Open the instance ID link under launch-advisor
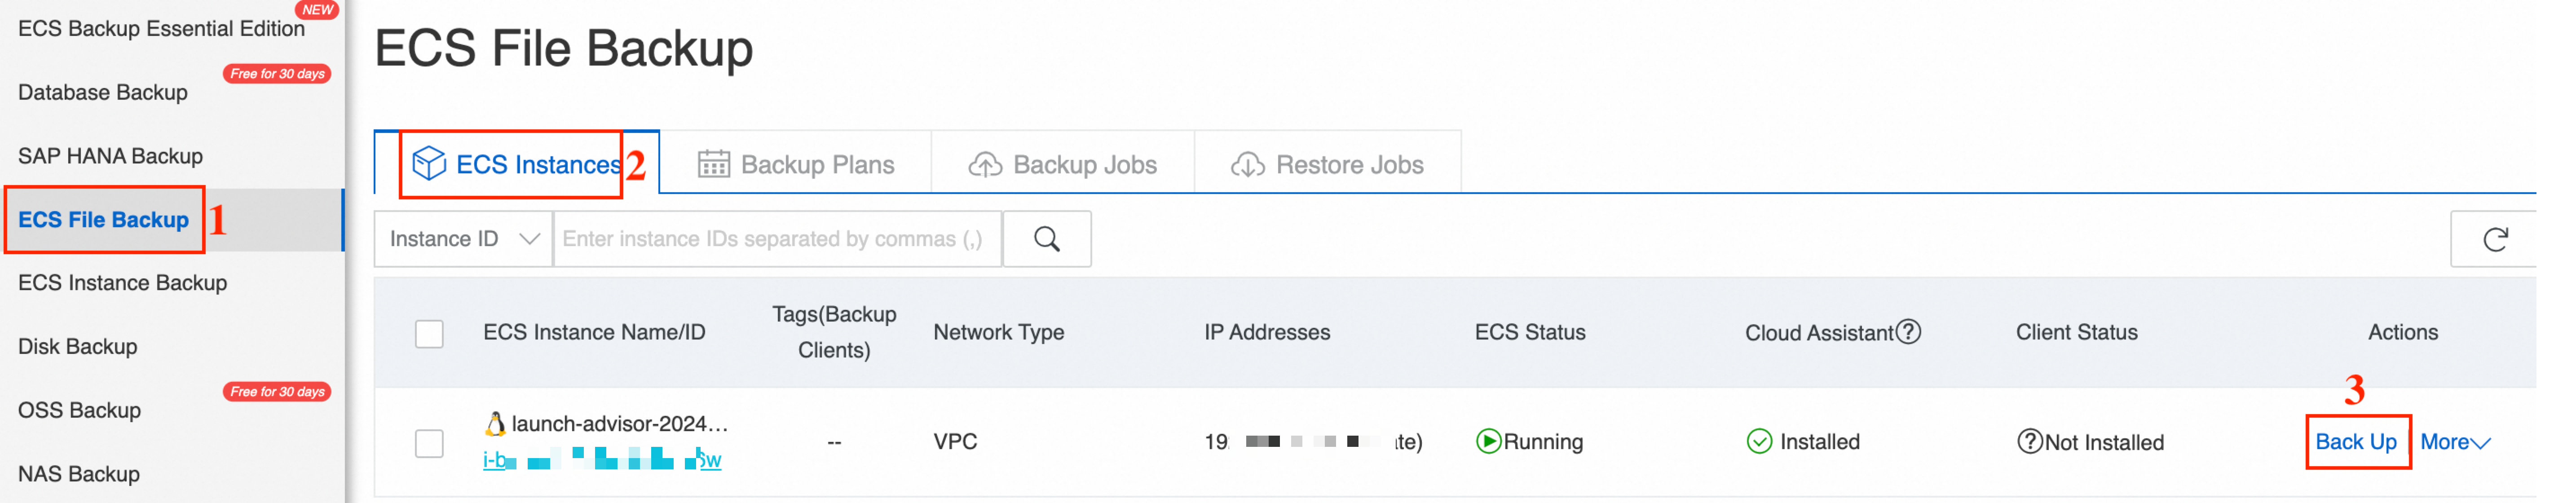2576x503 pixels. 601,460
